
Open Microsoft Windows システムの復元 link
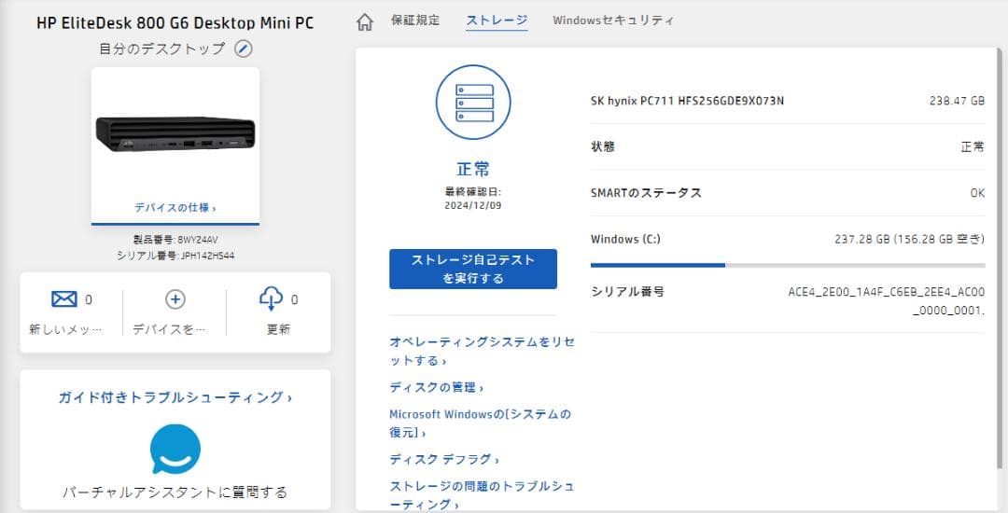(481, 423)
